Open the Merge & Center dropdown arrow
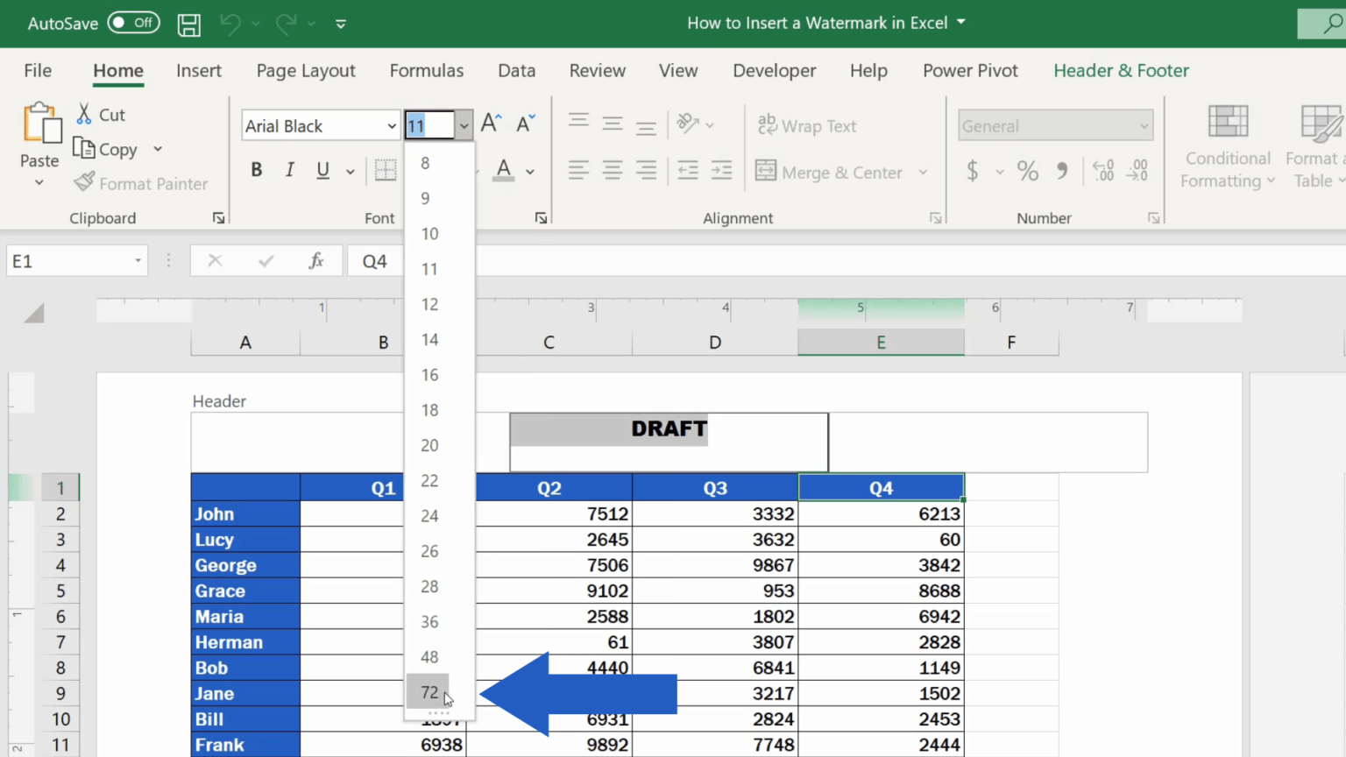1346x757 pixels. click(923, 172)
